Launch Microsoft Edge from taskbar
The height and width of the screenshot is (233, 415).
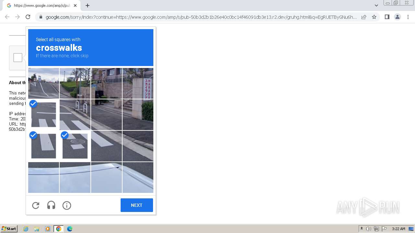(70, 229)
